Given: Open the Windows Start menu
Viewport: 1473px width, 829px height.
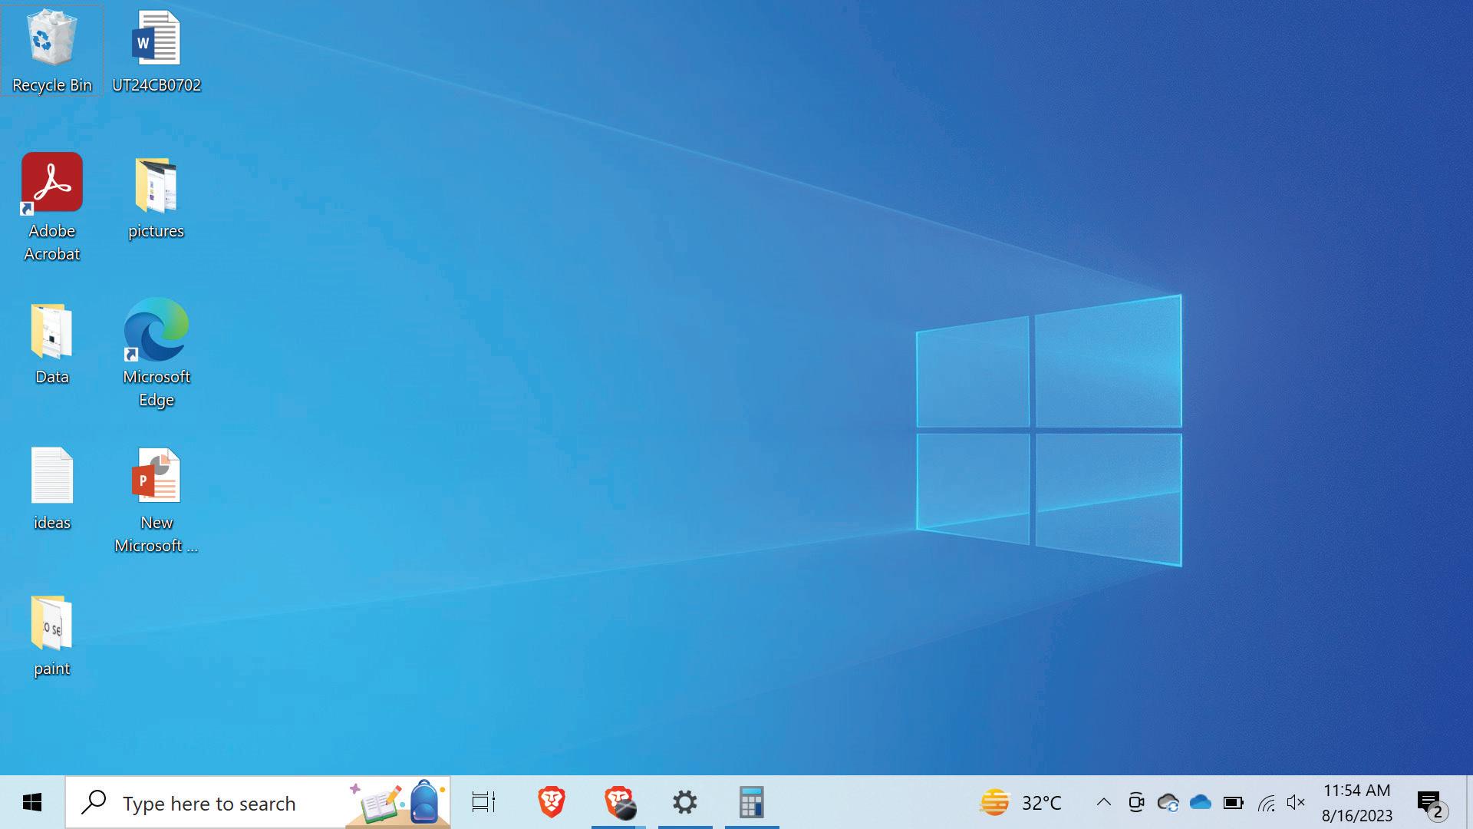Looking at the screenshot, I should (x=31, y=803).
